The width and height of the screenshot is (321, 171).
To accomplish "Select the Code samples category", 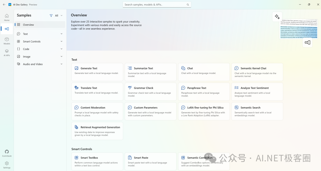I will (40, 49).
